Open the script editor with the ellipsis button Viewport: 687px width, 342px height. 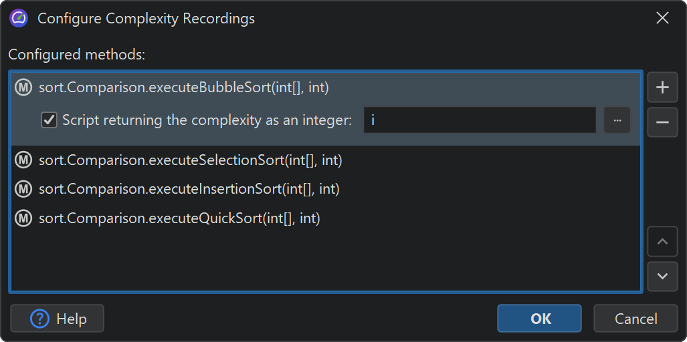(617, 120)
